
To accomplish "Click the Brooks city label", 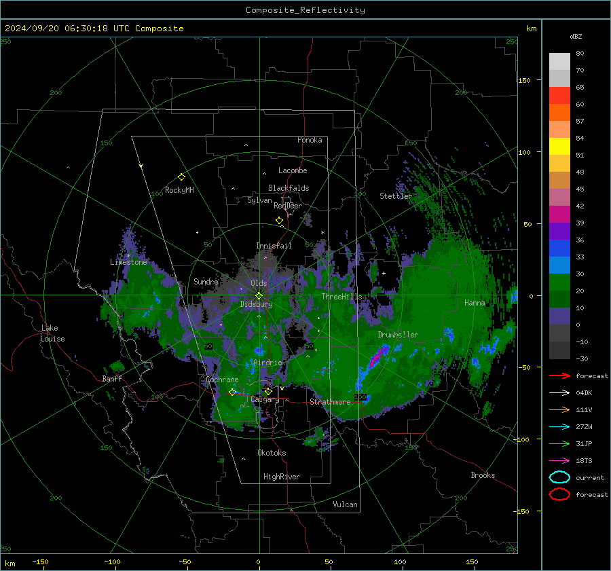I will [x=483, y=475].
